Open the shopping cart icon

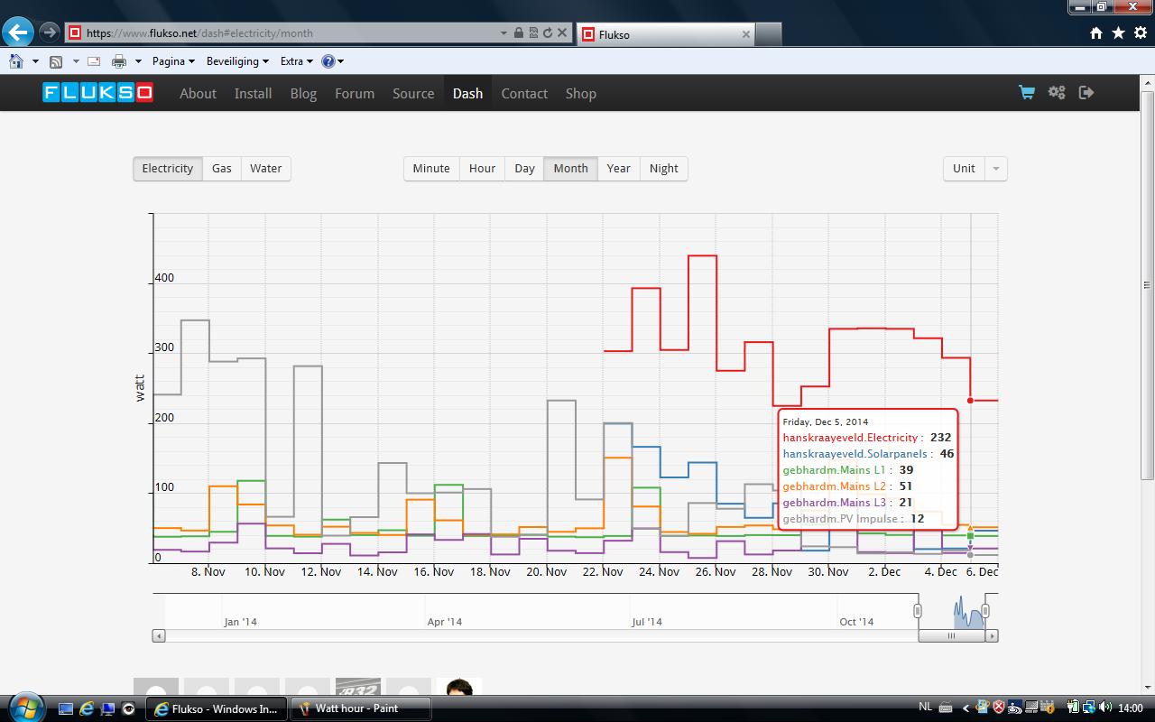(x=1026, y=93)
